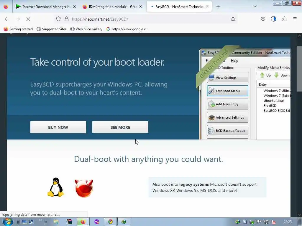Open tracking protection shield info
This screenshot has width=302, height=226.
coord(58,19)
